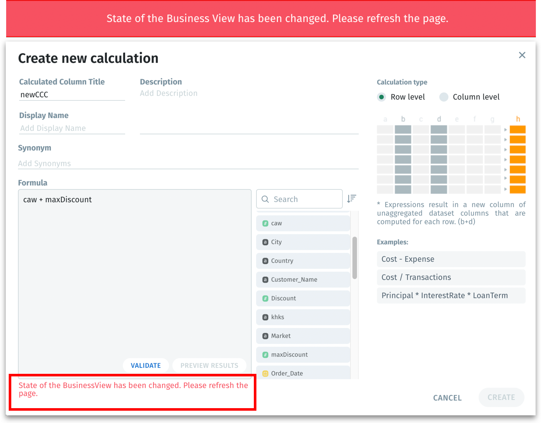Select Row level calculation type
The image size is (541, 423).
382,97
